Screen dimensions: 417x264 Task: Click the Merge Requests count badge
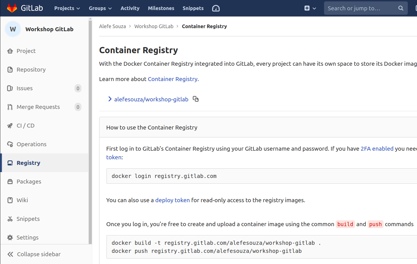pyautogui.click(x=78, y=107)
